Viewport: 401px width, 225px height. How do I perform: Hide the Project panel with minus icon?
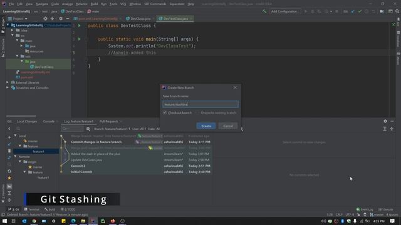[68, 19]
